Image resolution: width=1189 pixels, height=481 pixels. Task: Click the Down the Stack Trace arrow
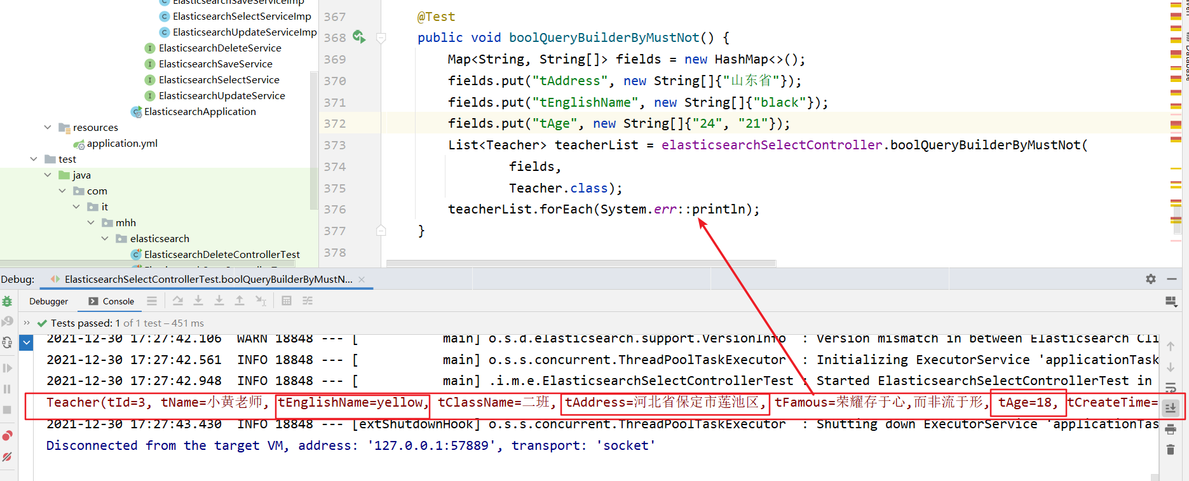[1171, 367]
